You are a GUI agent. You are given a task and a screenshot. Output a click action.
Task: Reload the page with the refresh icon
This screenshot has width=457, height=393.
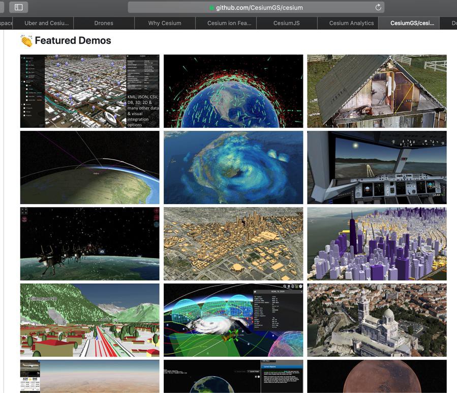click(x=378, y=7)
